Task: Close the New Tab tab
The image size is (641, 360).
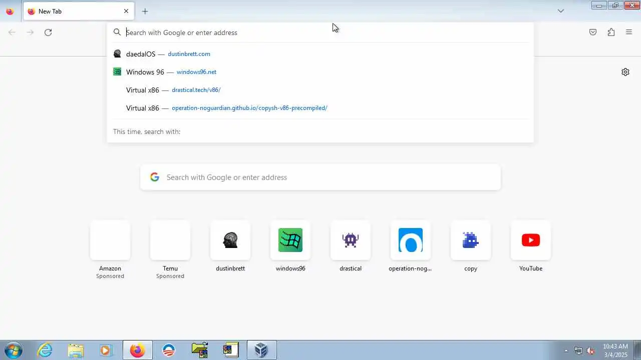Action: (x=126, y=11)
